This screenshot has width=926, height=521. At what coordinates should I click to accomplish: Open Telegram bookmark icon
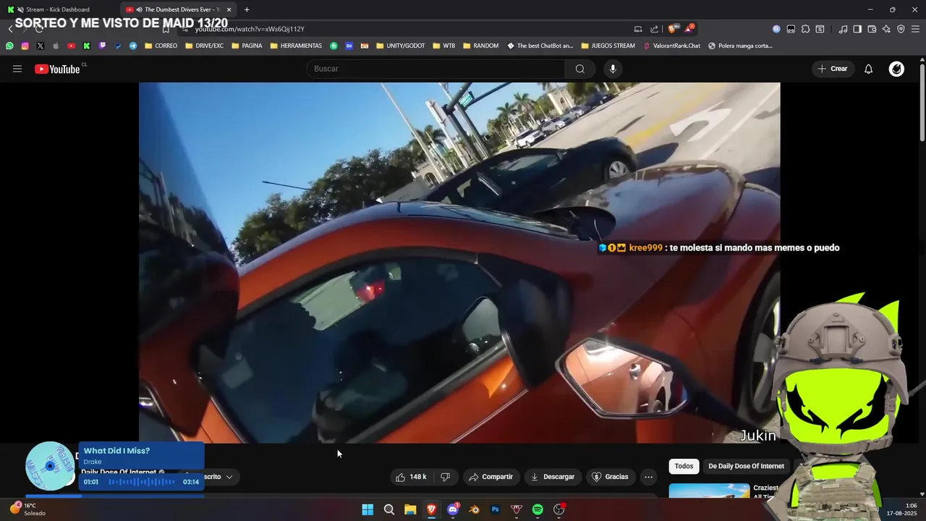point(133,46)
